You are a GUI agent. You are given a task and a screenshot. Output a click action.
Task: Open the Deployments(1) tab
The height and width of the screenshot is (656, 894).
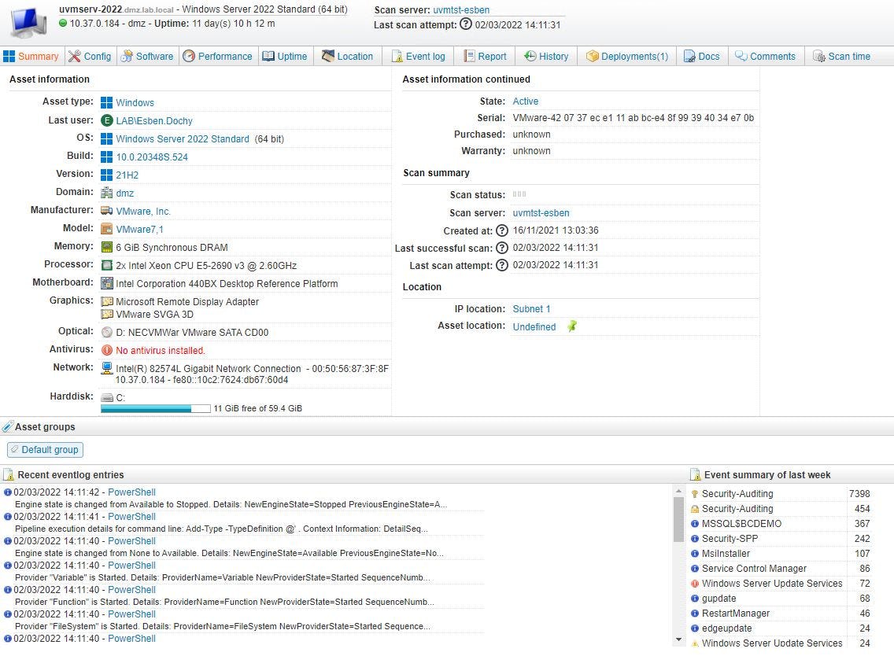tap(627, 57)
